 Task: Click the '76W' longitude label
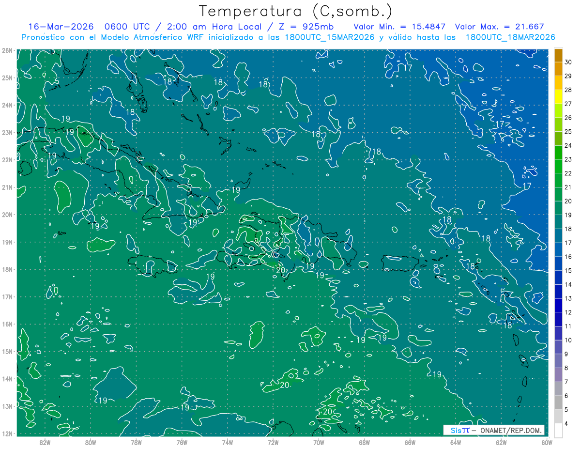(x=182, y=443)
